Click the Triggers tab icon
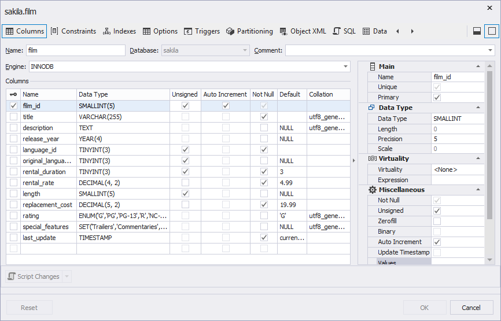The width and height of the screenshot is (501, 321). click(188, 31)
